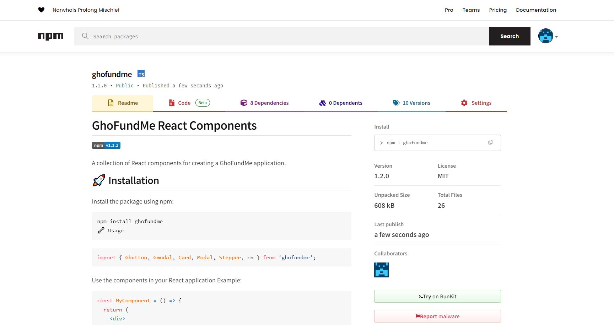Click the Beta badge on Code tab
Screen dimensions: 614x325
203,103
